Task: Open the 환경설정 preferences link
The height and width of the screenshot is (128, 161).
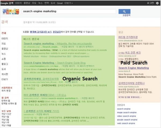Action: [x=57, y=32]
